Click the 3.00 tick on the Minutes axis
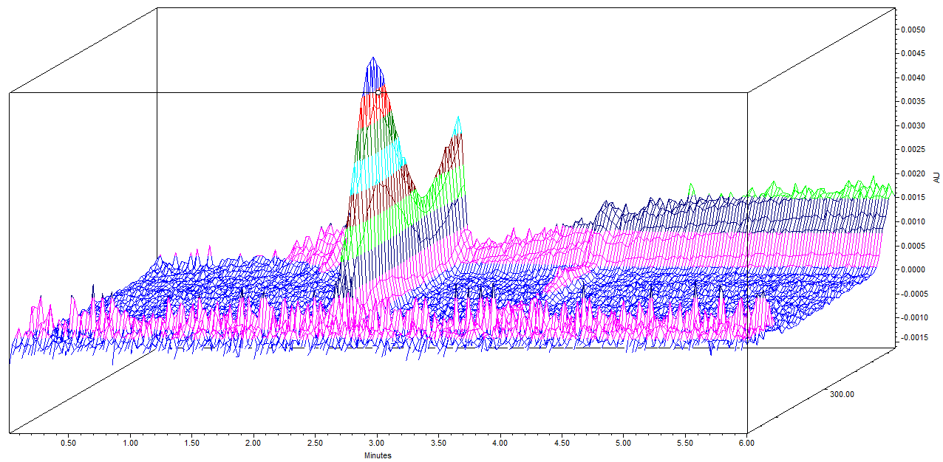The height and width of the screenshot is (462, 943). click(x=377, y=444)
